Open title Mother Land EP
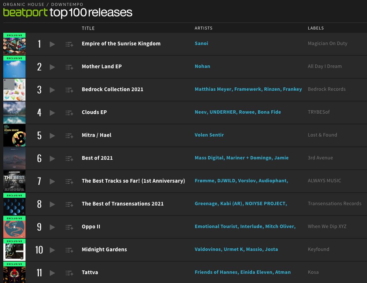 click(x=102, y=67)
